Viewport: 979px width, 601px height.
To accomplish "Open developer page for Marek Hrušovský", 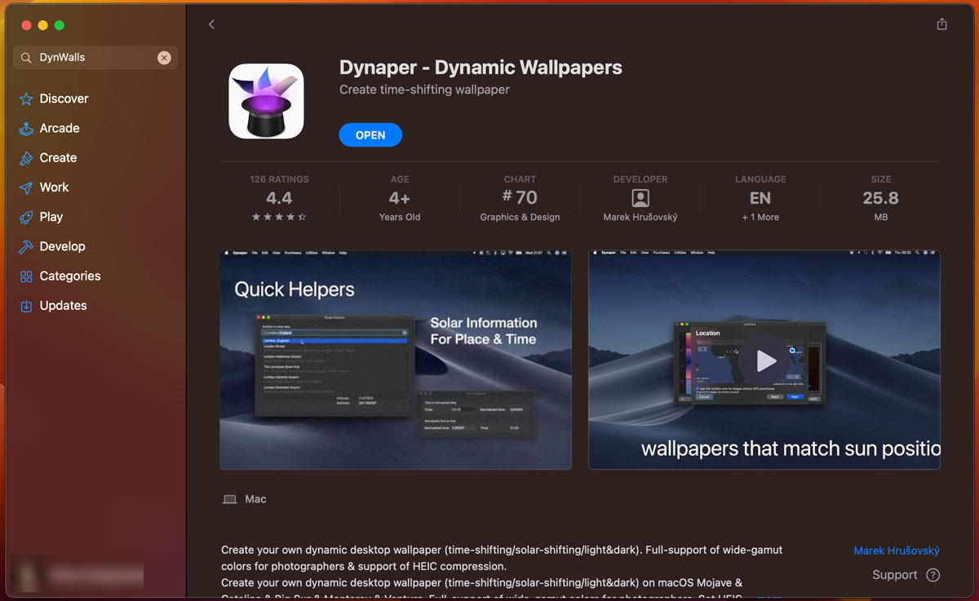I will click(897, 550).
